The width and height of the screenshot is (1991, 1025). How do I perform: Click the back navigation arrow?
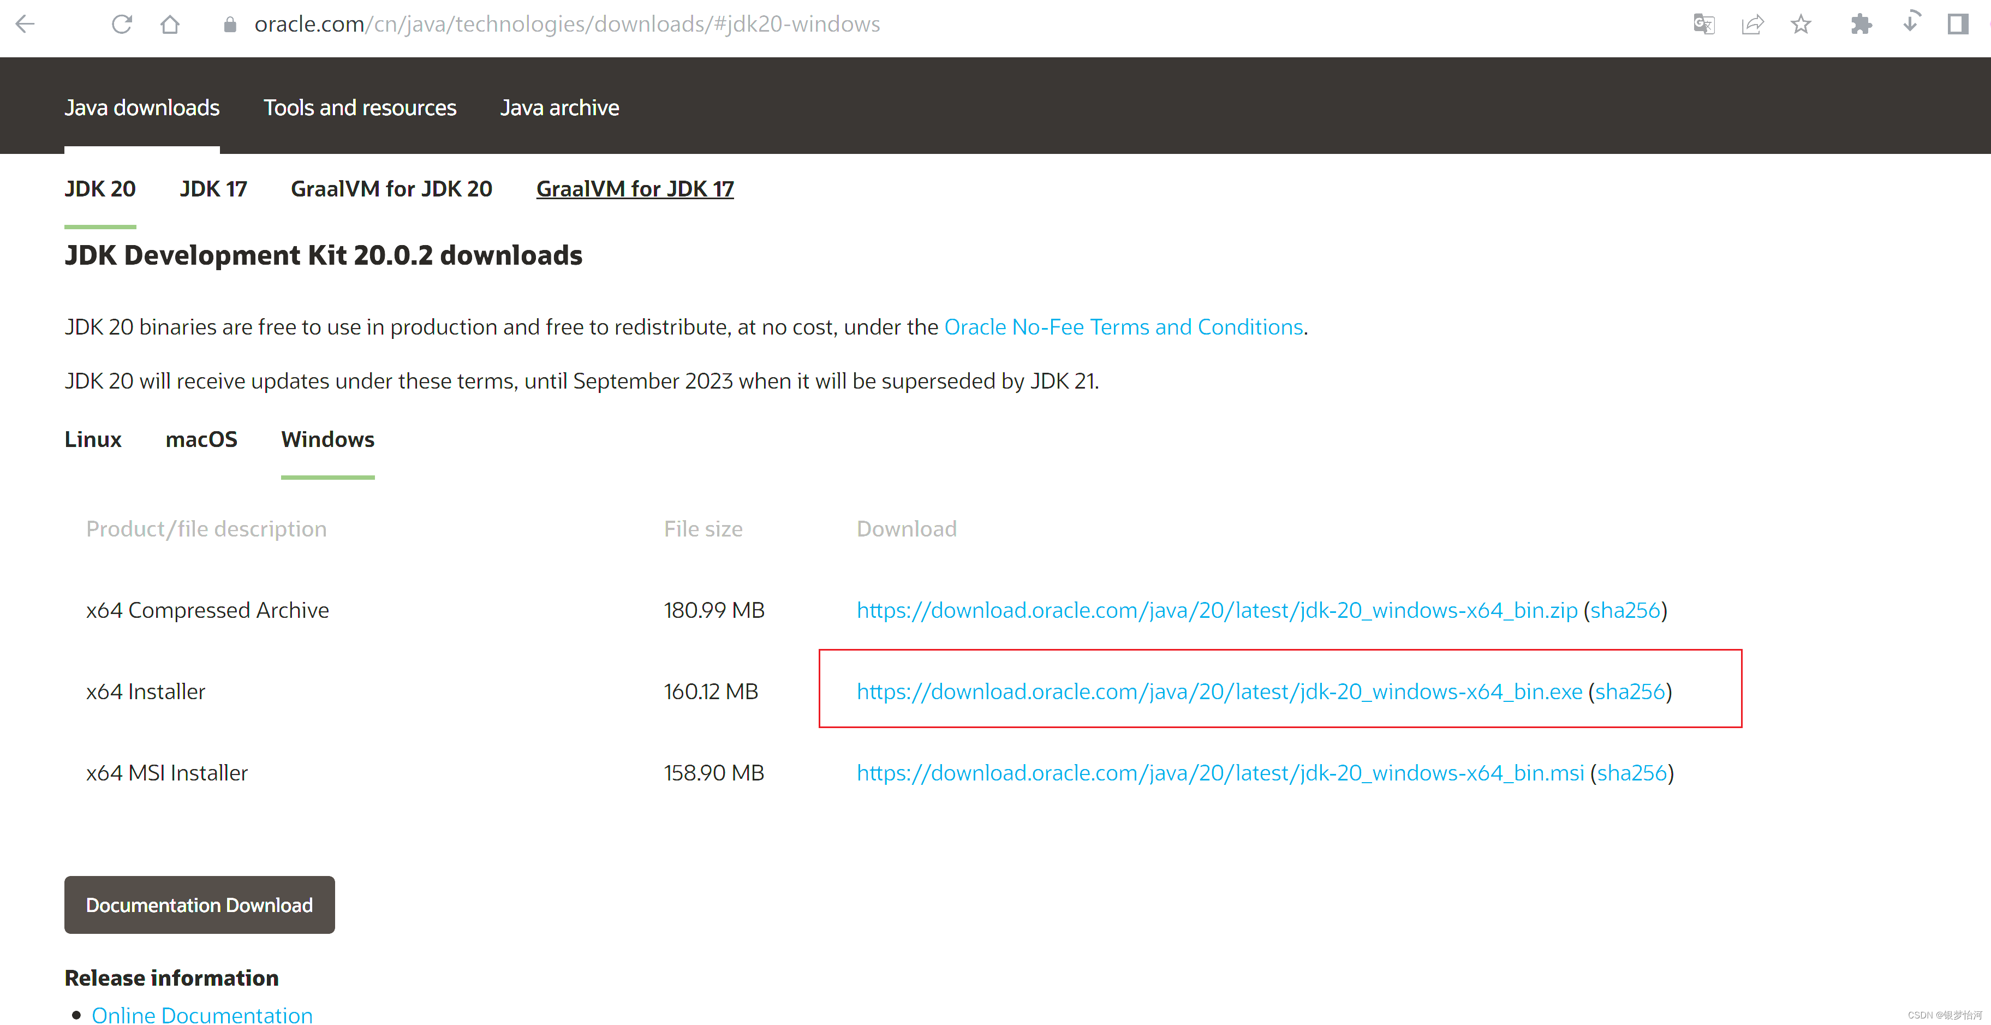(x=26, y=24)
